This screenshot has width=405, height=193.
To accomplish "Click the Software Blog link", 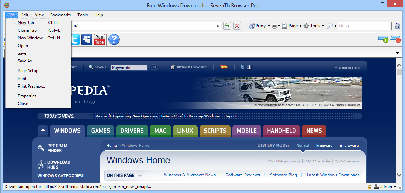I will click(x=283, y=175).
